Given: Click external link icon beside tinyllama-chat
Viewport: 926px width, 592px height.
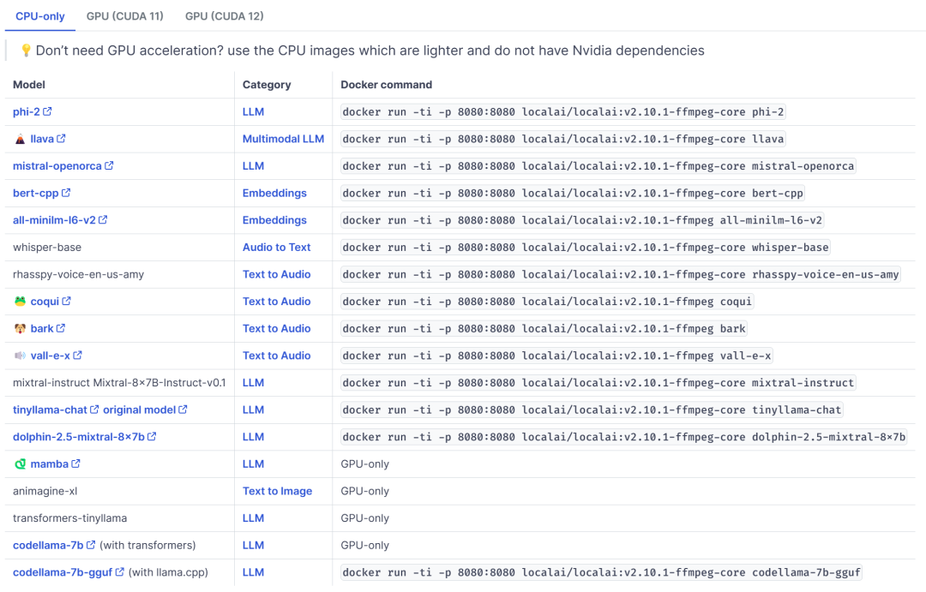Looking at the screenshot, I should click(x=94, y=409).
